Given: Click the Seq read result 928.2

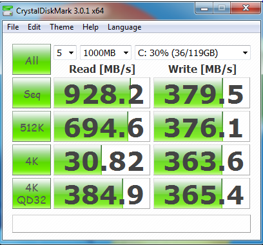Looking at the screenshot, I should (102, 93).
